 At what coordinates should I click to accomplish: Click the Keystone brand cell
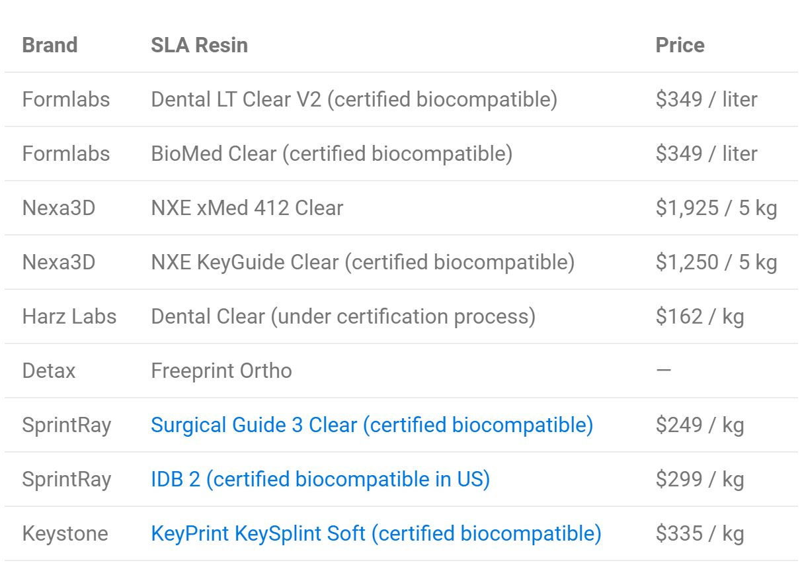pos(65,533)
